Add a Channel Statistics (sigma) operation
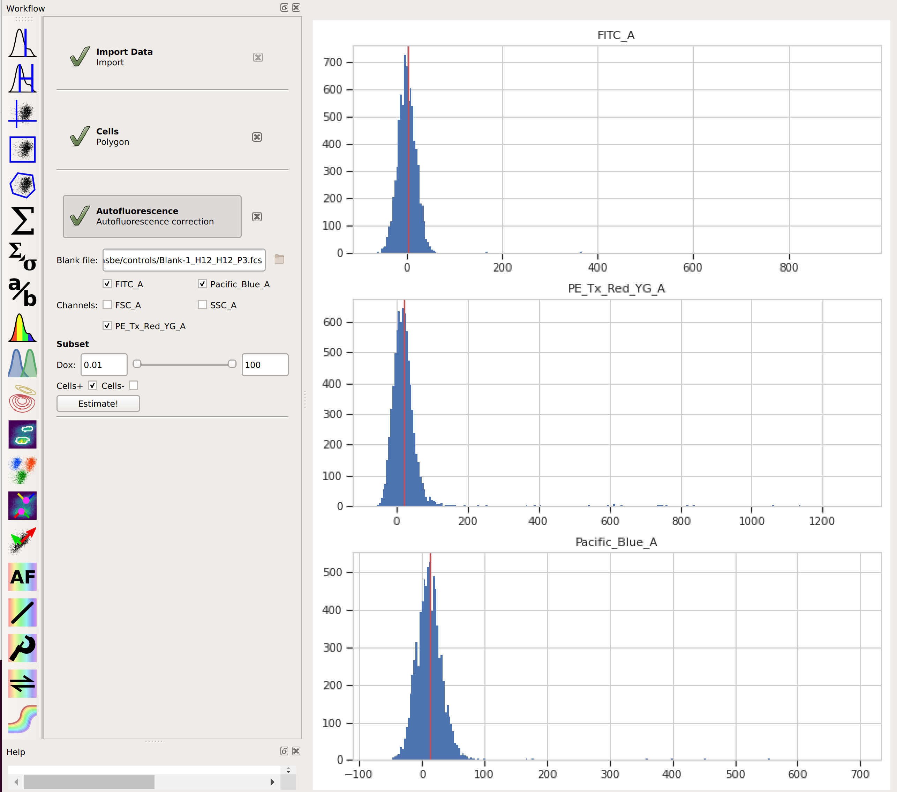Image resolution: width=897 pixels, height=792 pixels. pos(22,221)
